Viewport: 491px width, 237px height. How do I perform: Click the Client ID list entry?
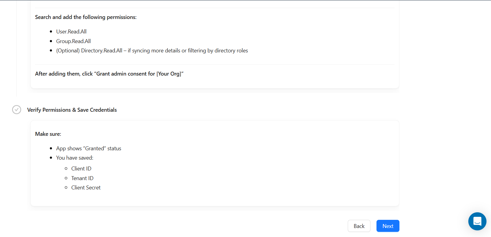(x=81, y=169)
